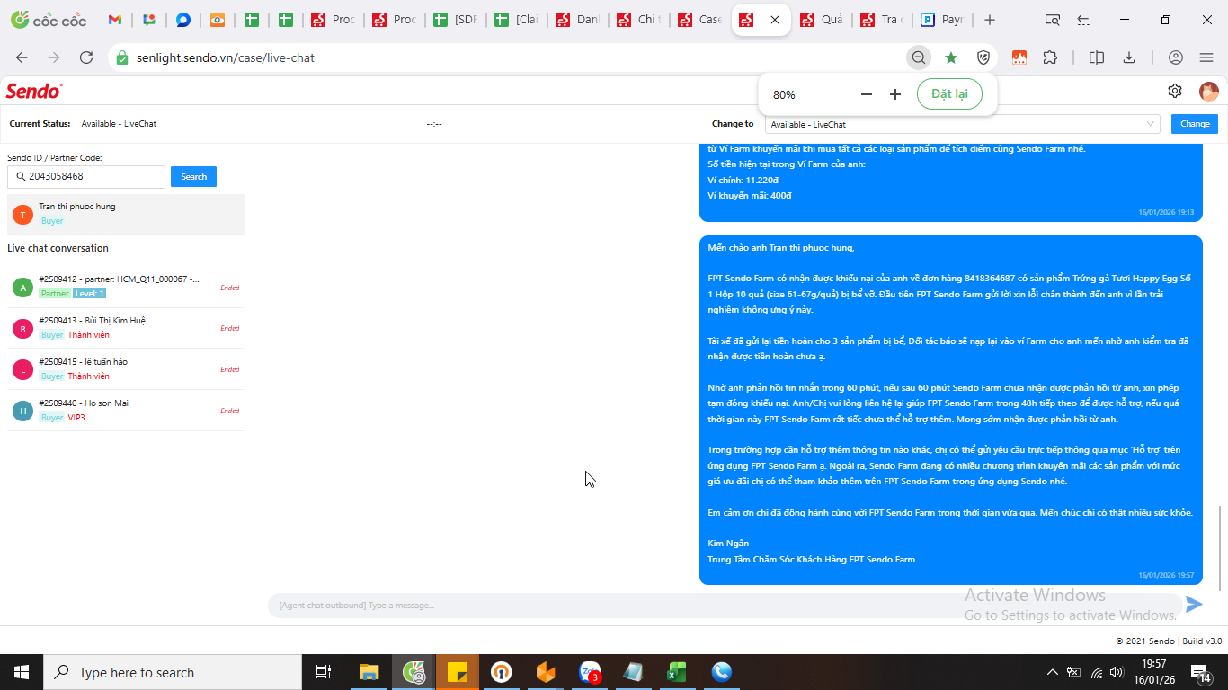Open conversation #2509440 Ho son Mai
This screenshot has width=1228, height=690.
126,411
